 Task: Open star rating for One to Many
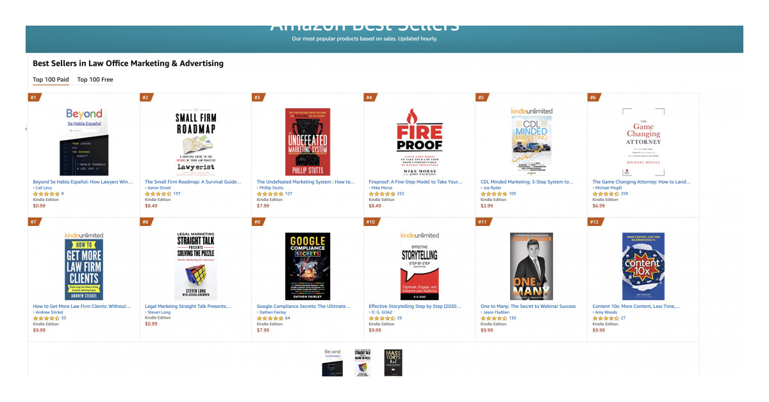point(493,318)
